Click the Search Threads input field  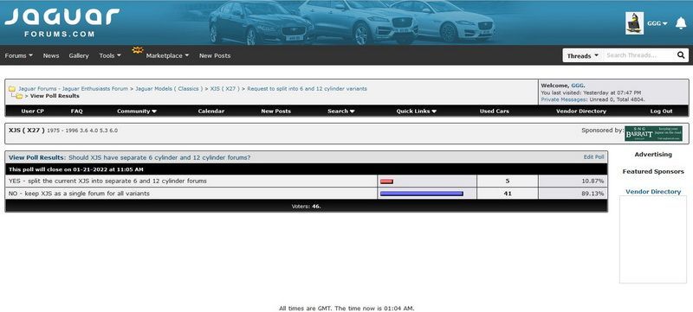pos(638,55)
